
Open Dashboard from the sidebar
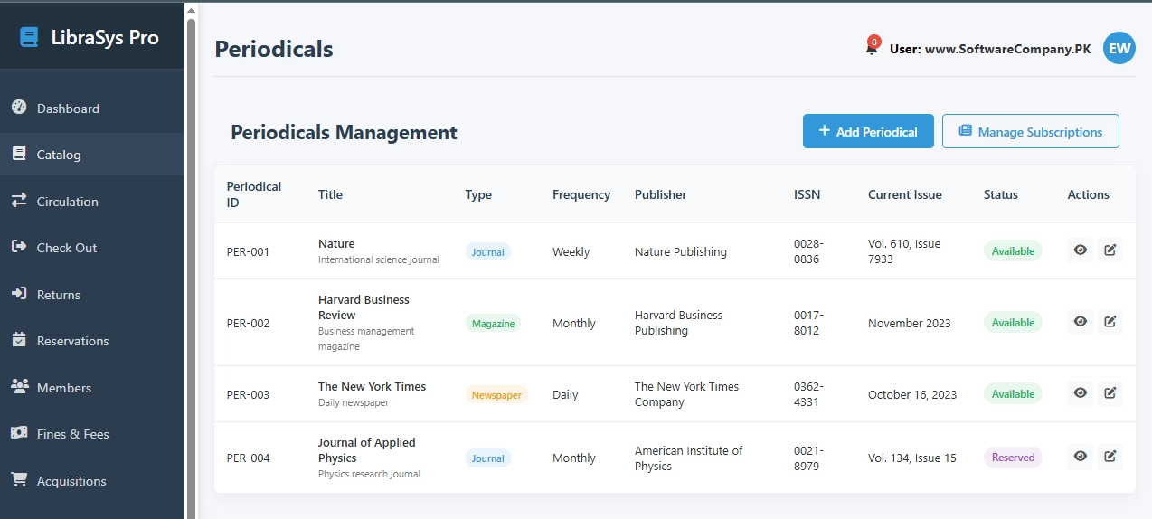(x=92, y=109)
